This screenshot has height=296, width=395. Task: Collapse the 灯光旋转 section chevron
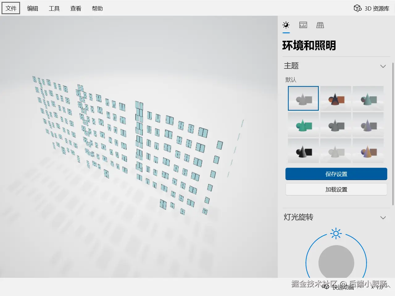[x=383, y=217]
